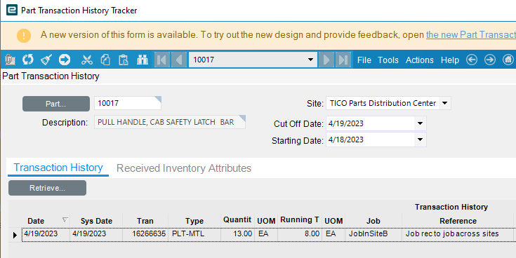
Task: Click the Part... button
Action: tap(56, 104)
